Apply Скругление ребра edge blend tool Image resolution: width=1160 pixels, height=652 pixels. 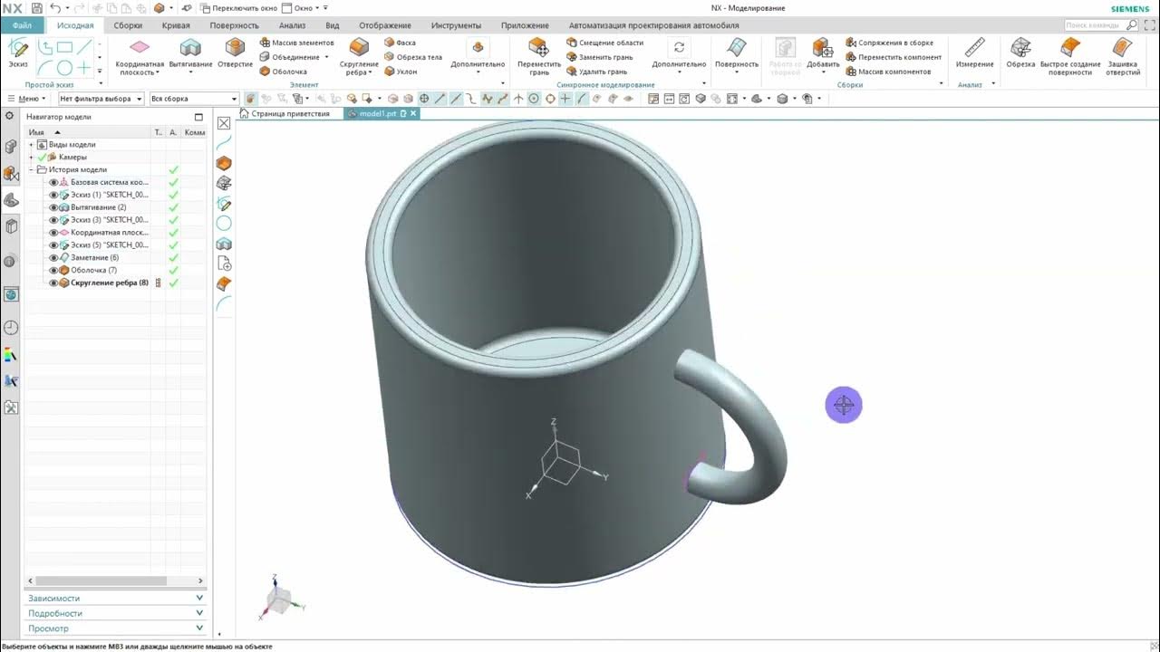(x=359, y=57)
